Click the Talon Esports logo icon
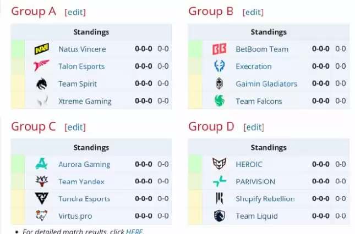Screen dimensions: 355x234 (x=41, y=66)
